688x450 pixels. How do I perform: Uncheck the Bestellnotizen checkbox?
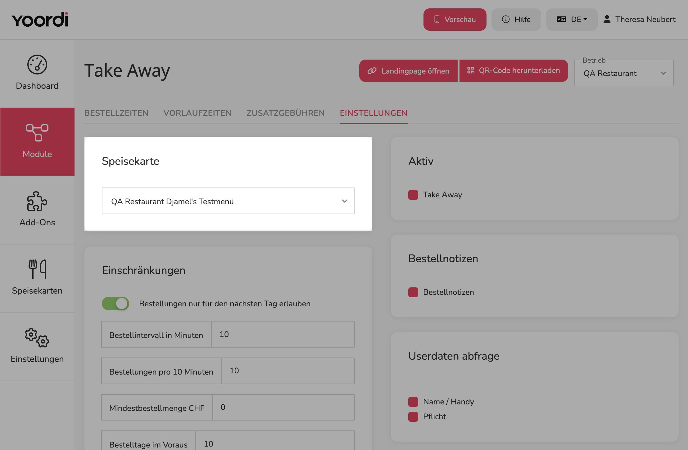point(413,292)
